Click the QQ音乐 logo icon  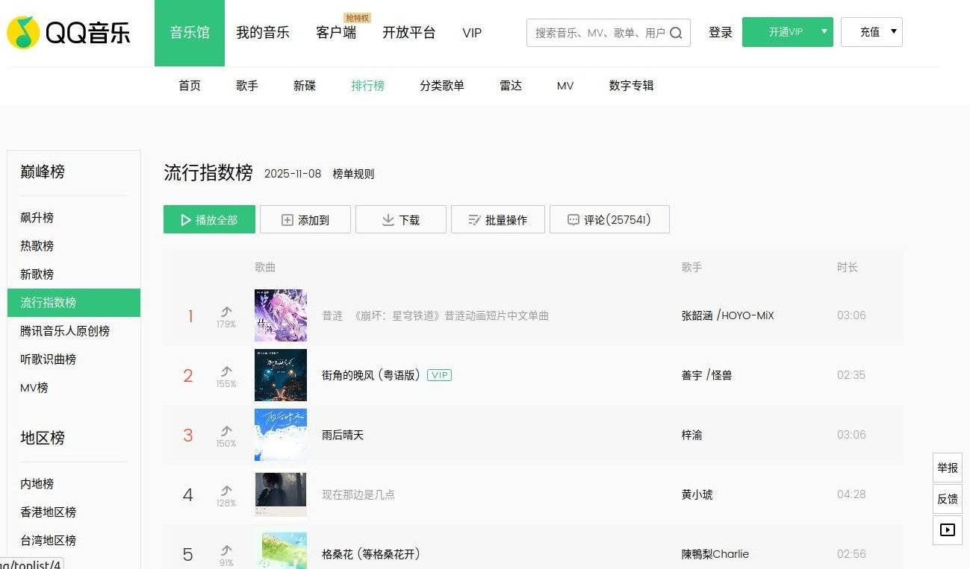[23, 33]
